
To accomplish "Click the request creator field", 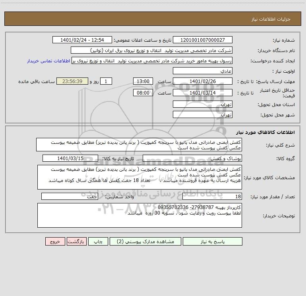I will 152,60.
